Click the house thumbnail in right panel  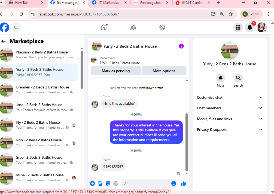coord(230,51)
